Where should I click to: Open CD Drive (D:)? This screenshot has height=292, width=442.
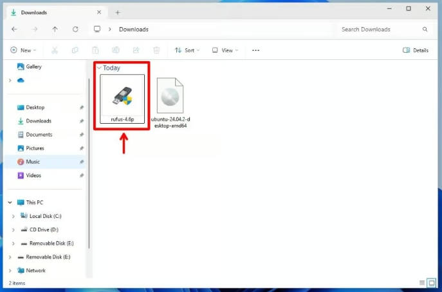pos(40,229)
